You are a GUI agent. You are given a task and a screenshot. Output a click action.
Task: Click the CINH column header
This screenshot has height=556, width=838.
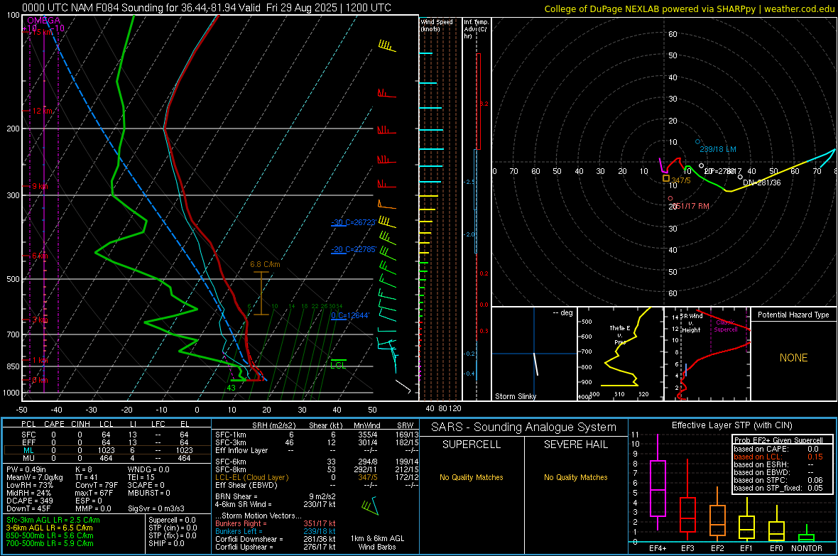pyautogui.click(x=80, y=424)
